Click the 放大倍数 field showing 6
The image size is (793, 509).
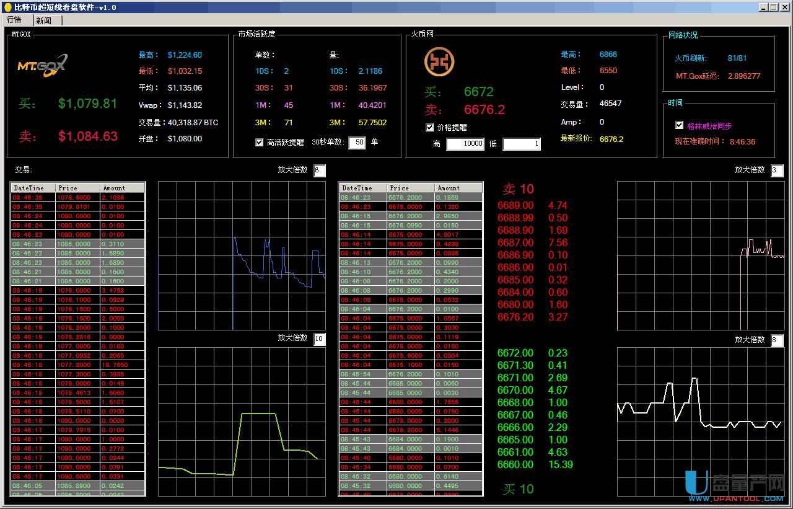point(319,170)
